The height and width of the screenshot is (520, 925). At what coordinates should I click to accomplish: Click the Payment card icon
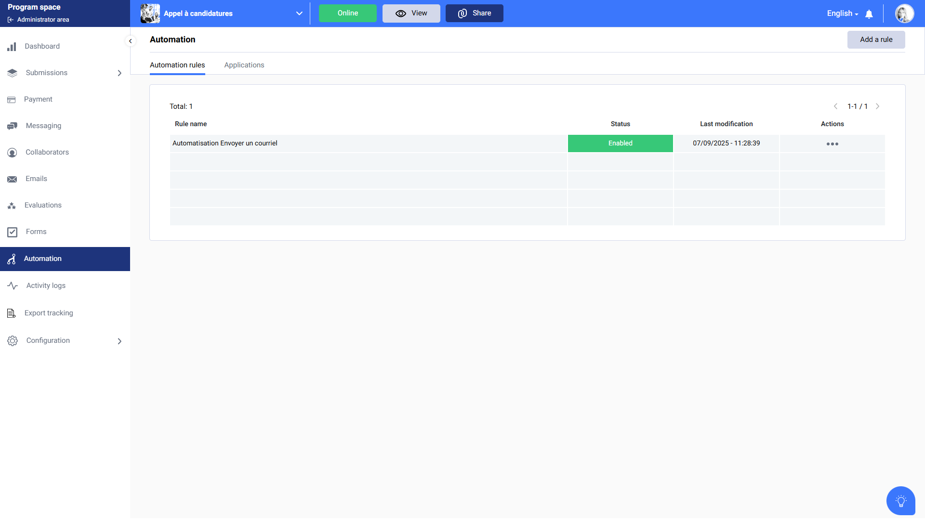tap(12, 100)
